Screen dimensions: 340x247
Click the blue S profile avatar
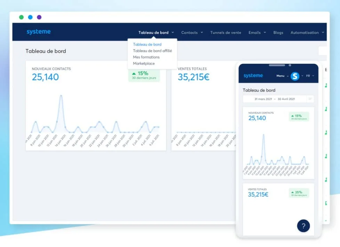pyautogui.click(x=295, y=76)
